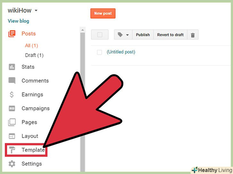Select Draft (1) posts filter
233x174 pixels.
34,55
